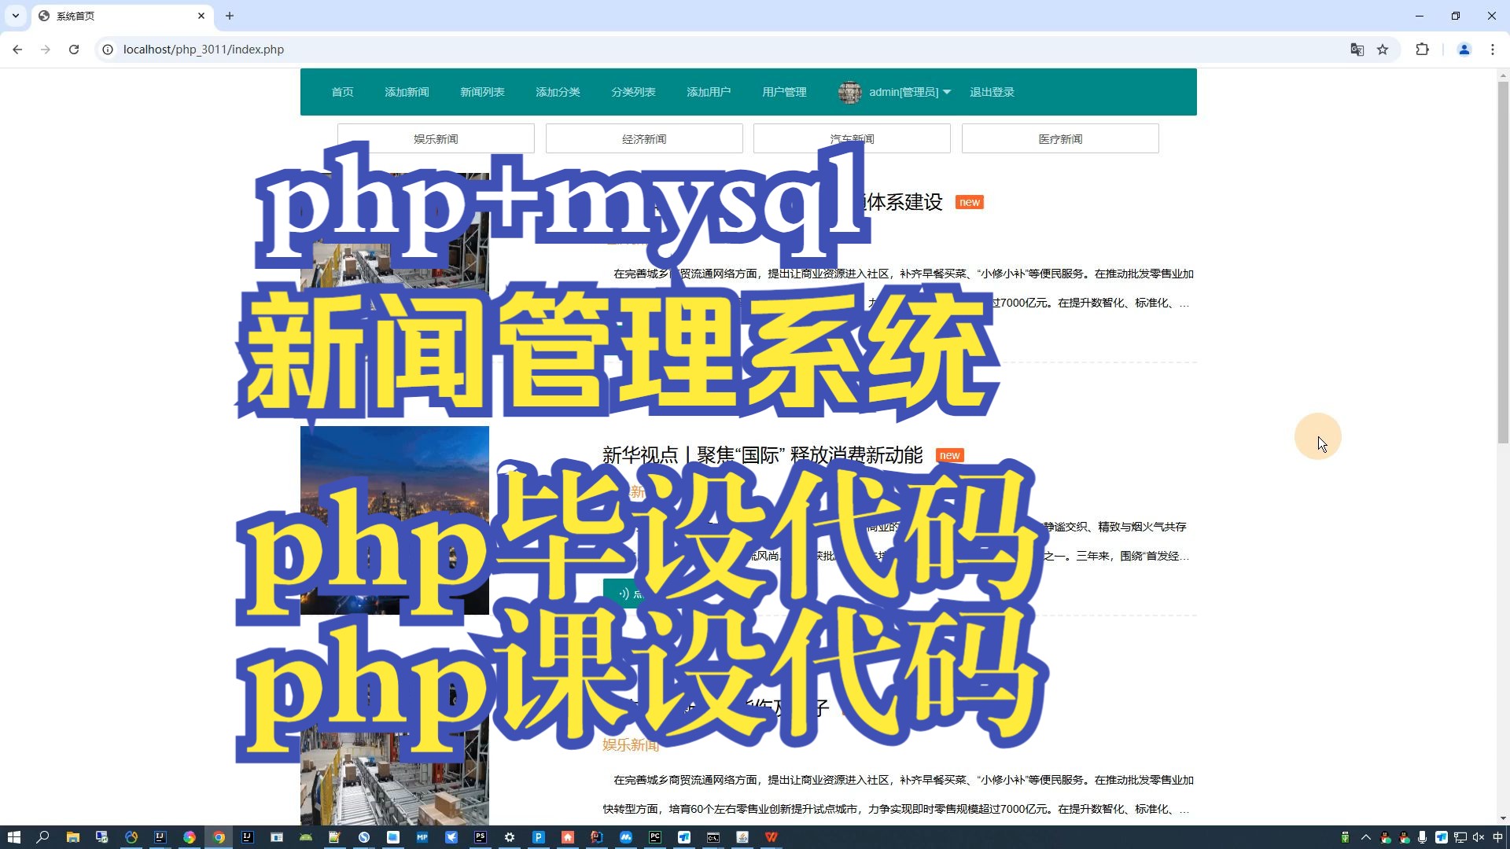
Task: Open 添加用户 in the navigation bar
Action: pos(709,92)
